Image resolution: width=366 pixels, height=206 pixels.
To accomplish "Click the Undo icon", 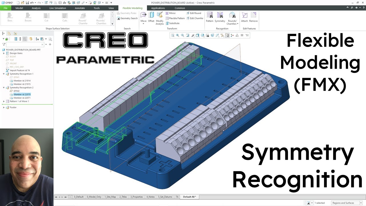I will 32,3.
